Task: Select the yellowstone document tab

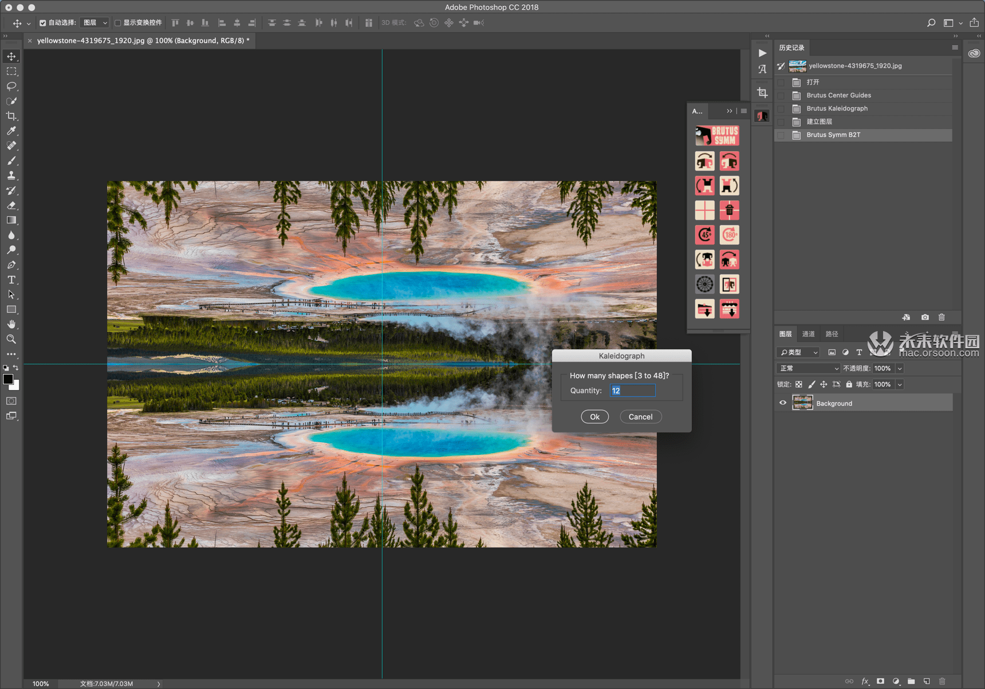Action: pos(143,41)
